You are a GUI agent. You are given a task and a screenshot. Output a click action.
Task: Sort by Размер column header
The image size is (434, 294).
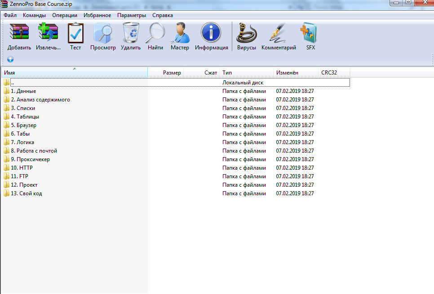(172, 73)
